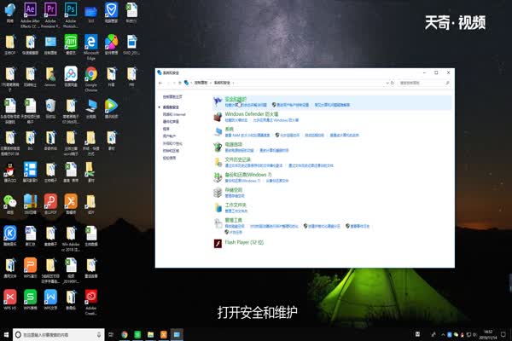Select the Recycle Bin desktop icon
Image resolution: width=512 pixels, height=341 pixels.
(50, 108)
